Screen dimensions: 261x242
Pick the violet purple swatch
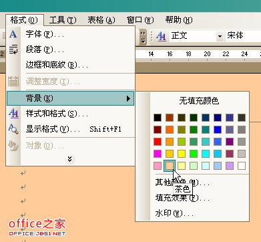pyautogui.click(x=230, y=142)
